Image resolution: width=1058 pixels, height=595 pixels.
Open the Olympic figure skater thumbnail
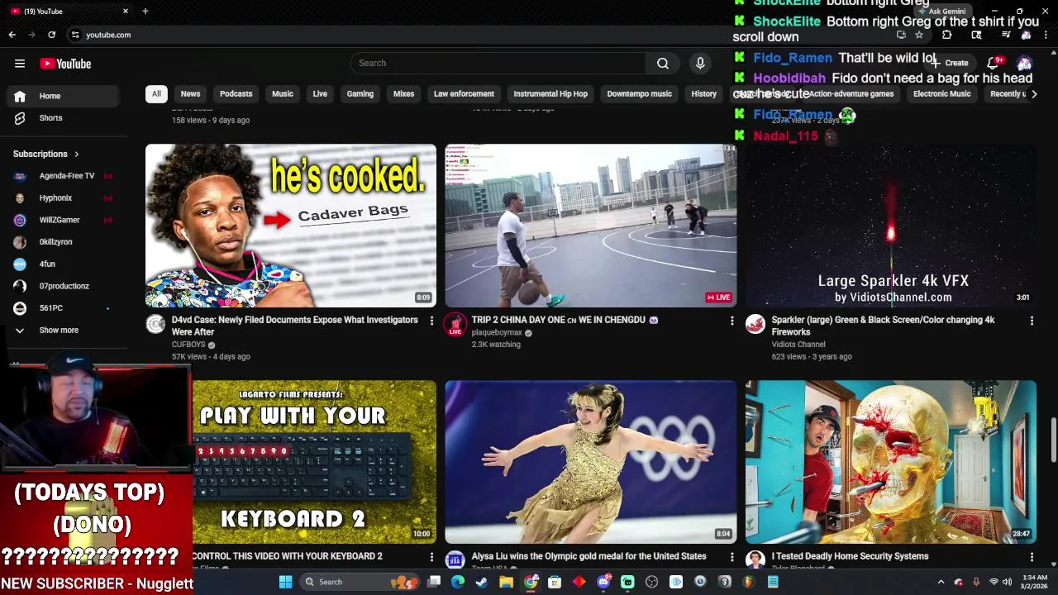(591, 462)
